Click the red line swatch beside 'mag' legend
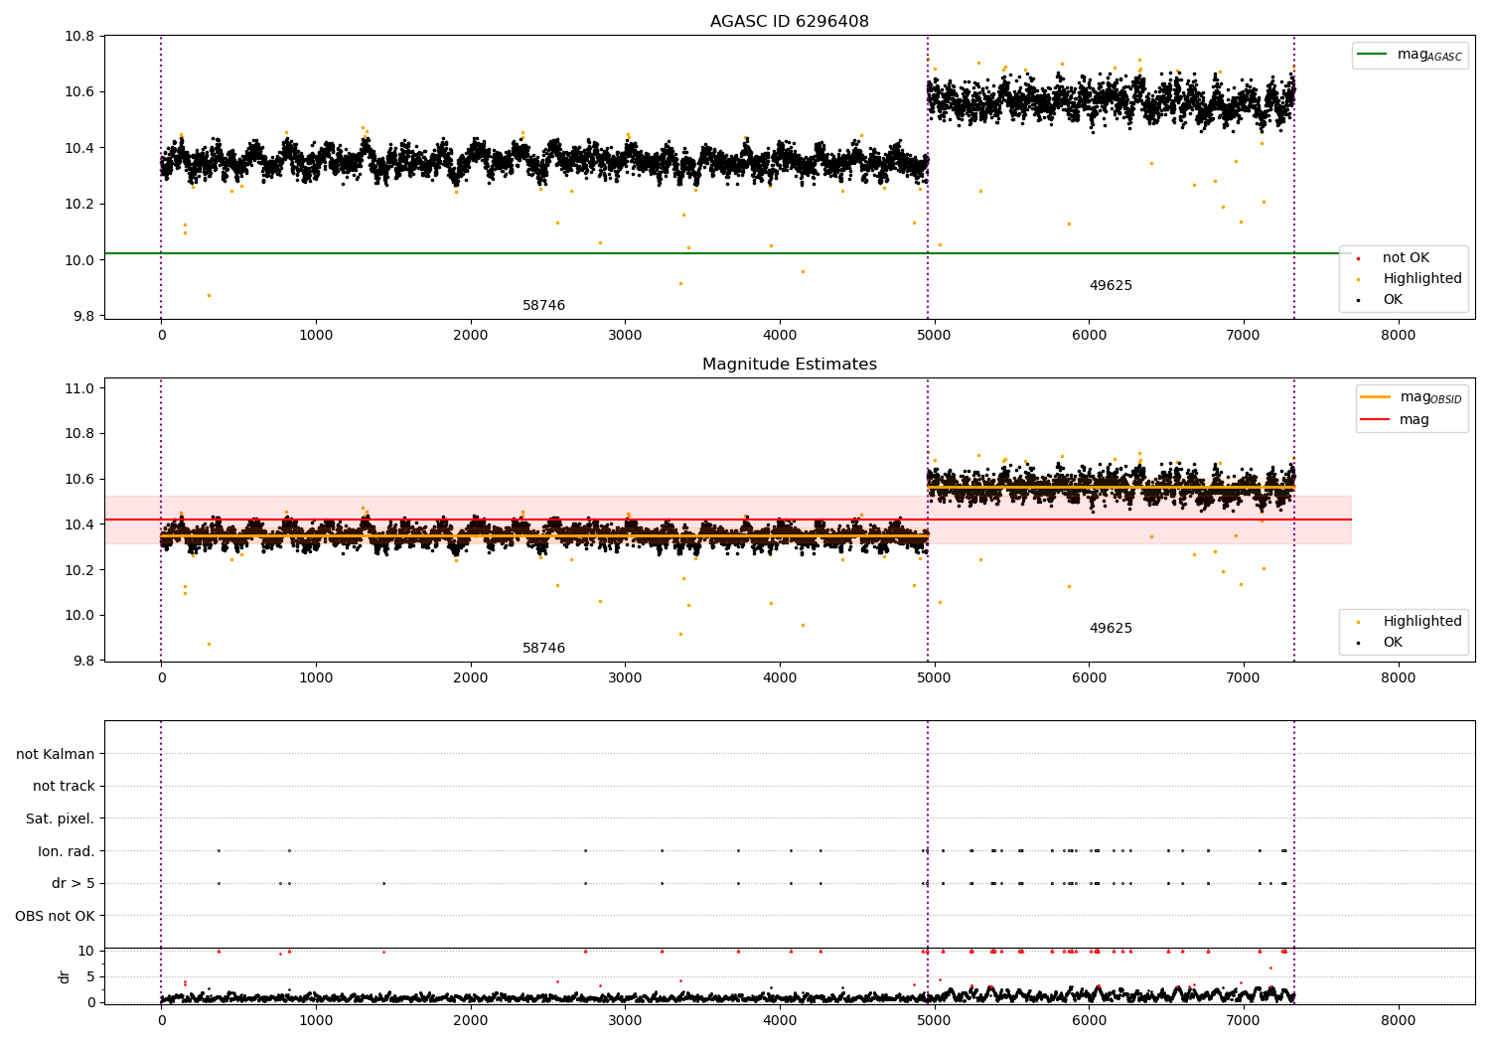The height and width of the screenshot is (1043, 1490). click(1376, 420)
